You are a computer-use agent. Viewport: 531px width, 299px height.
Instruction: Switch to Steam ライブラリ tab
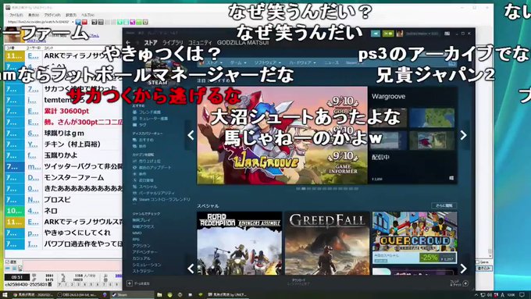(x=173, y=43)
